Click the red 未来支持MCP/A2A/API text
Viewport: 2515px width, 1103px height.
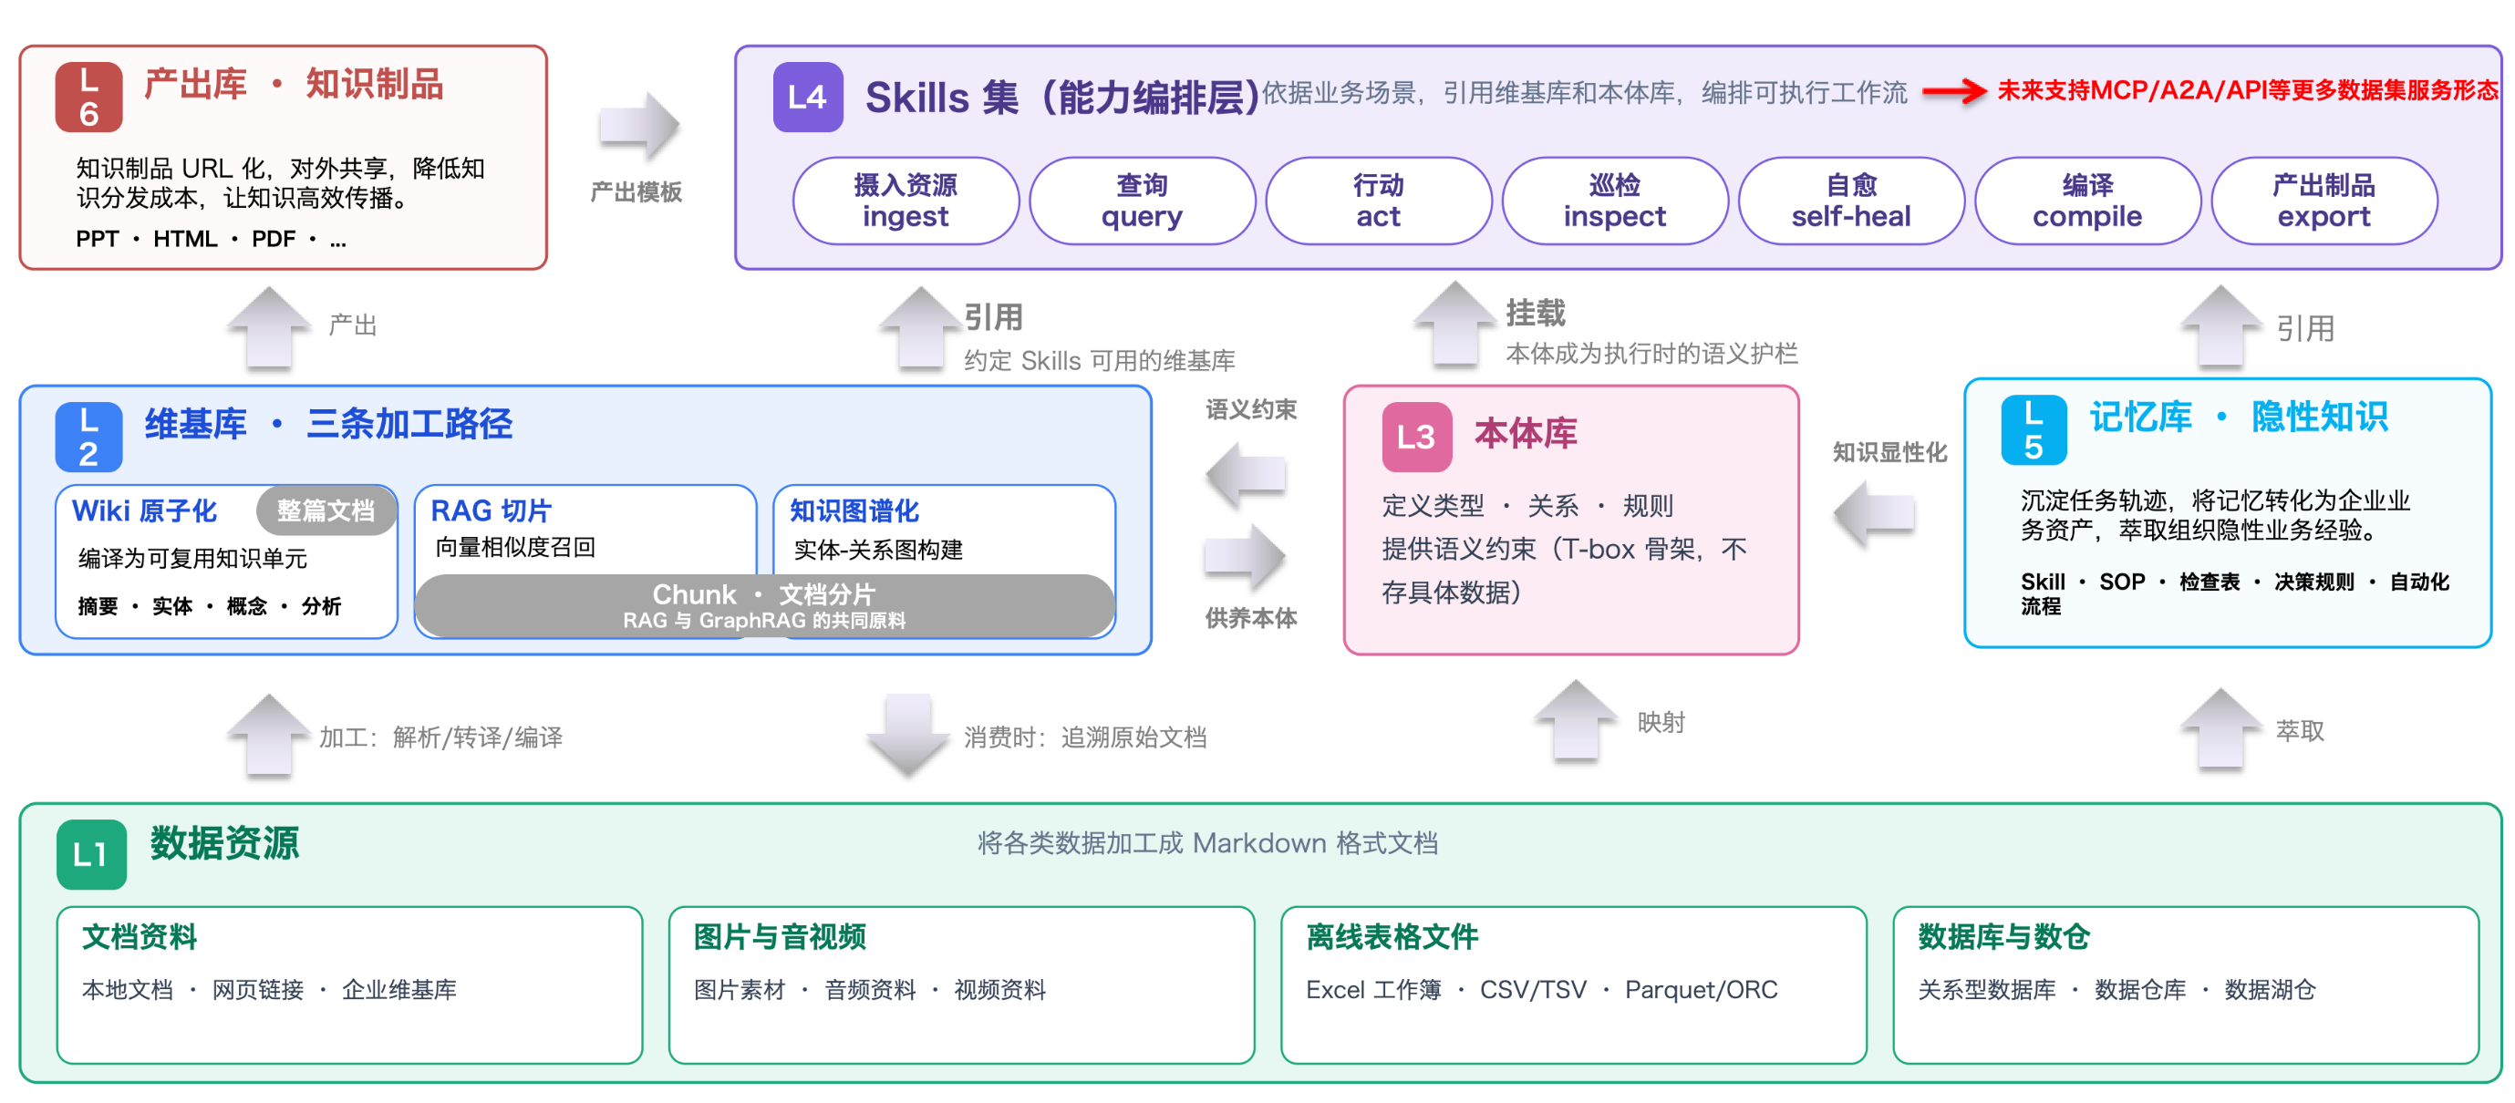[x=2248, y=91]
